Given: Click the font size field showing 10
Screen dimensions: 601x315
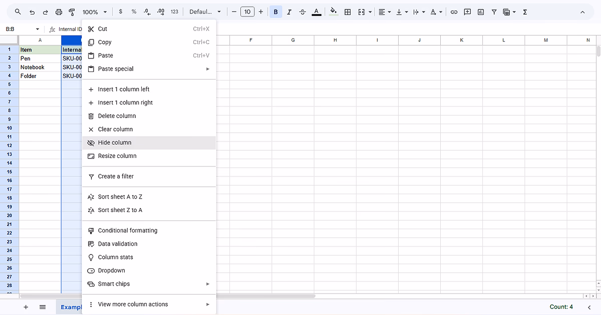Looking at the screenshot, I should point(247,11).
